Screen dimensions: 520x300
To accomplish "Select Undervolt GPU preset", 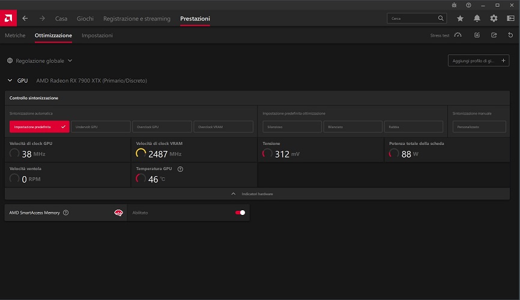I will coord(101,127).
